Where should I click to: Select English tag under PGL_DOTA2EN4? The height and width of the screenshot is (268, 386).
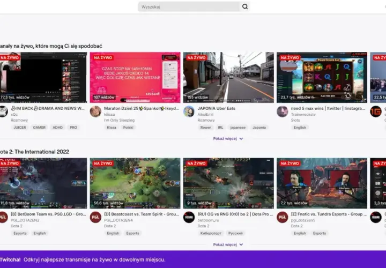click(113, 233)
